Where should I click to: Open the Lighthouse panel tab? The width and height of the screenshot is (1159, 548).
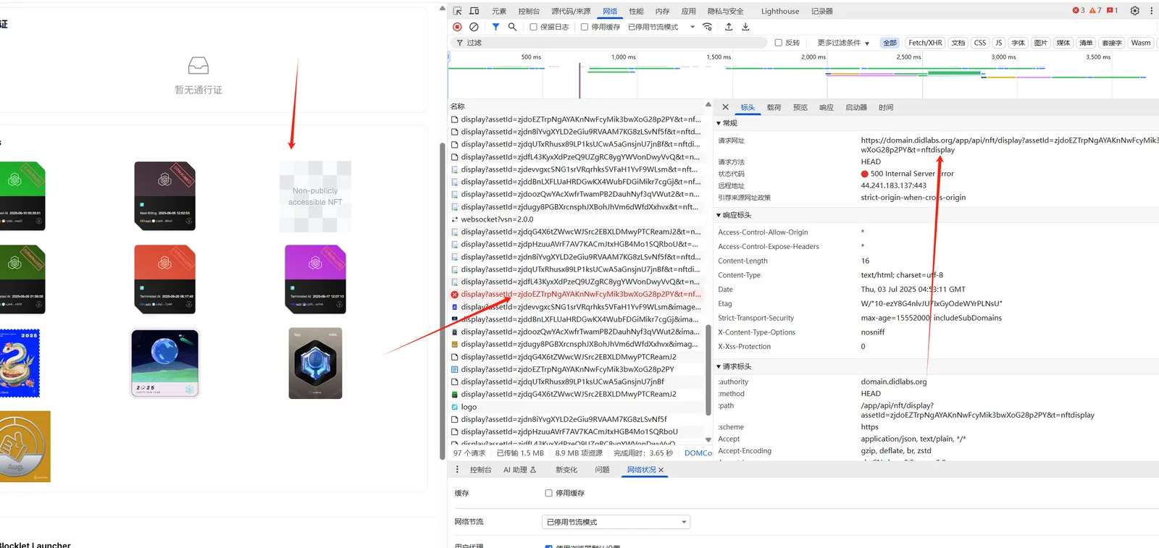tap(780, 11)
